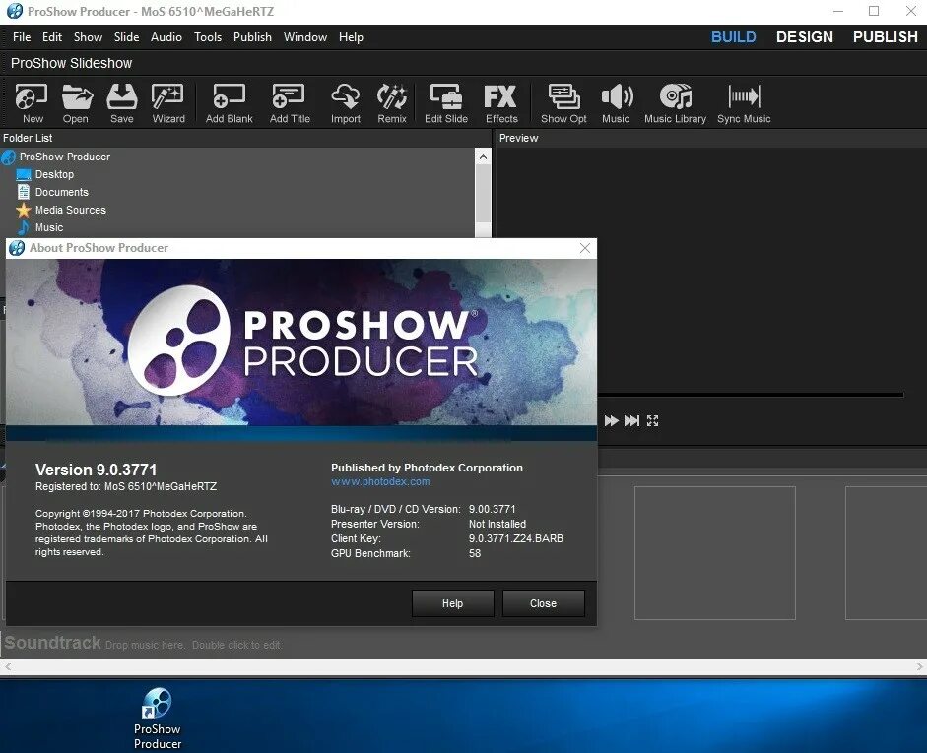The width and height of the screenshot is (927, 753).
Task: Switch to the BUILD workspace tab
Action: (734, 37)
